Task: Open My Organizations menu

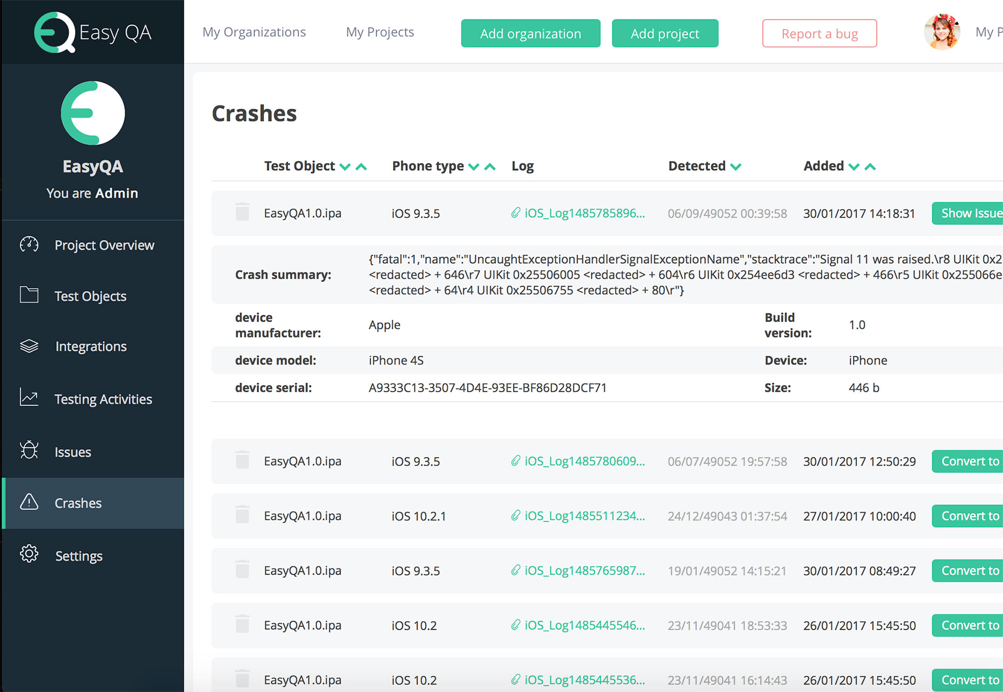Action: click(254, 32)
